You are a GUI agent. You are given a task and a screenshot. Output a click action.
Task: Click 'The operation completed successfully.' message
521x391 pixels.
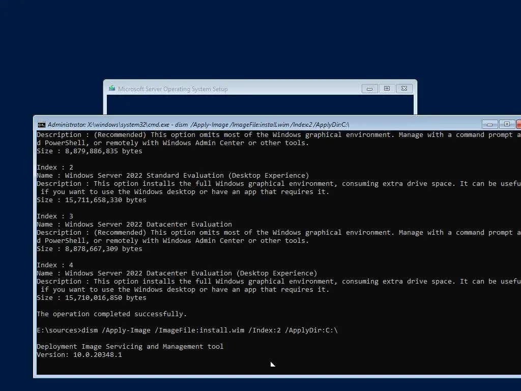point(111,314)
